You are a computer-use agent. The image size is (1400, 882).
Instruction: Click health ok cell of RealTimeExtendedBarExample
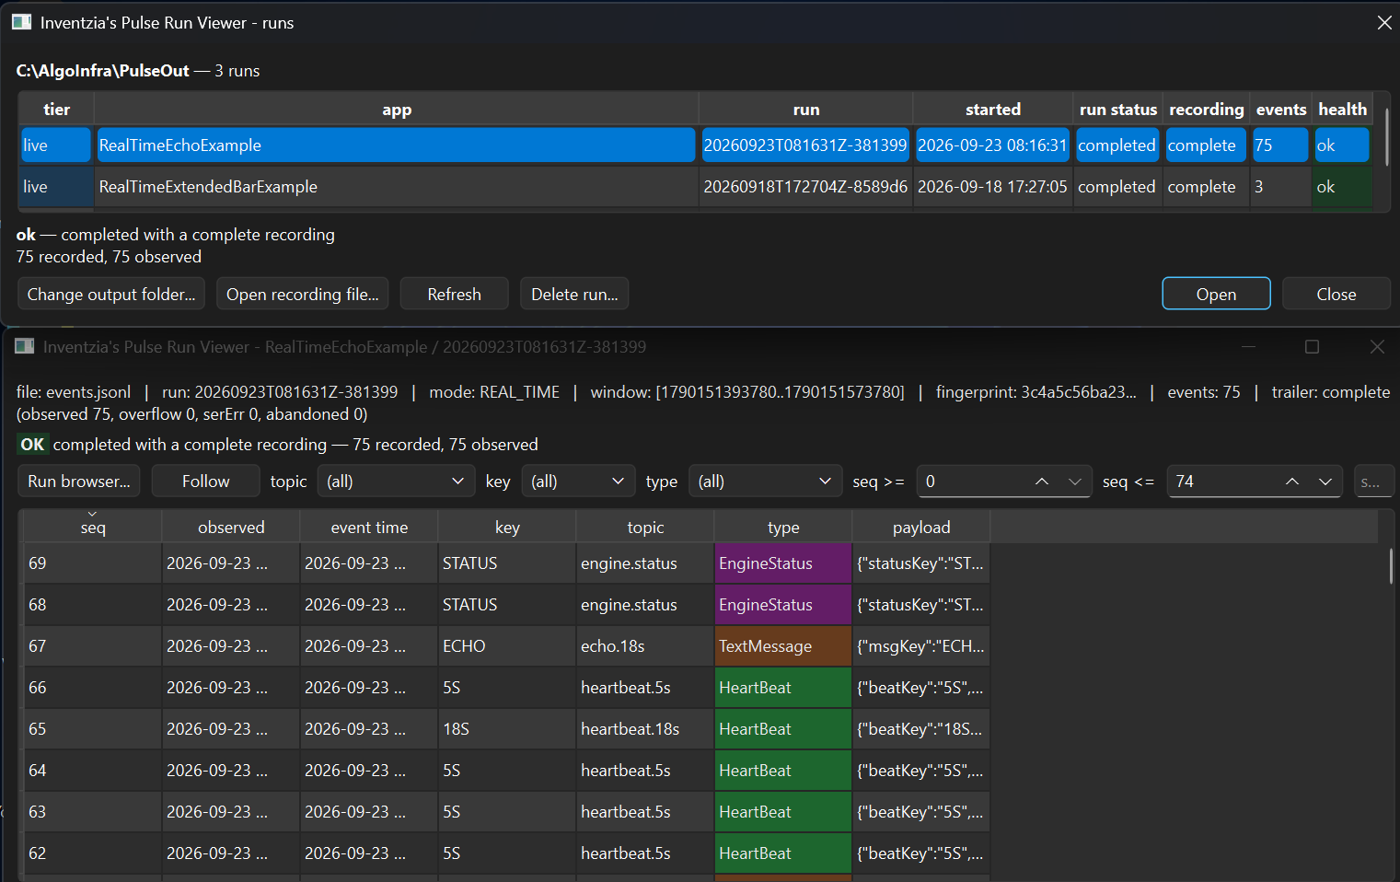point(1343,186)
